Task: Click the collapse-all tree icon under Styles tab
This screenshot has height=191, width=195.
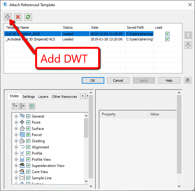Action: point(23,106)
